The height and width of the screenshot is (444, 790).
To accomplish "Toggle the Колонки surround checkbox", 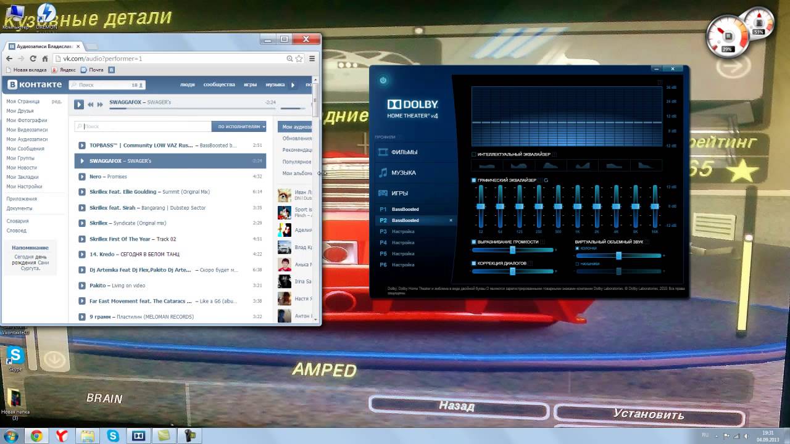I will [x=577, y=248].
